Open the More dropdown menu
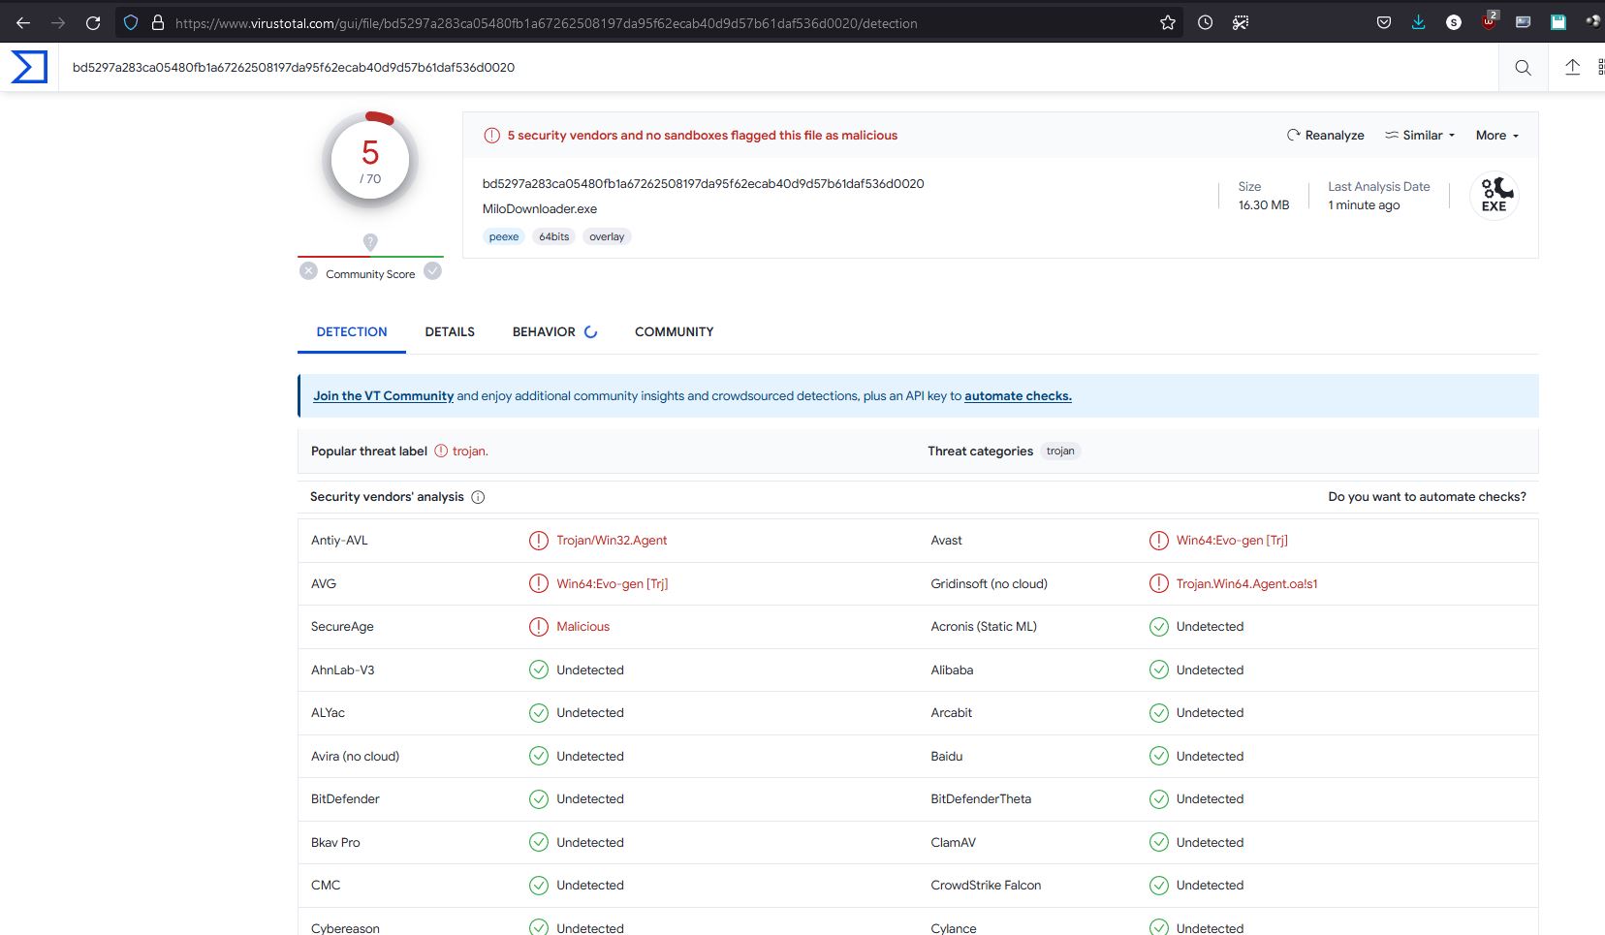 click(1497, 136)
